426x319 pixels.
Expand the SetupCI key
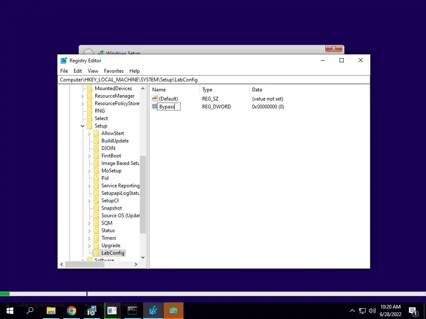coord(89,201)
